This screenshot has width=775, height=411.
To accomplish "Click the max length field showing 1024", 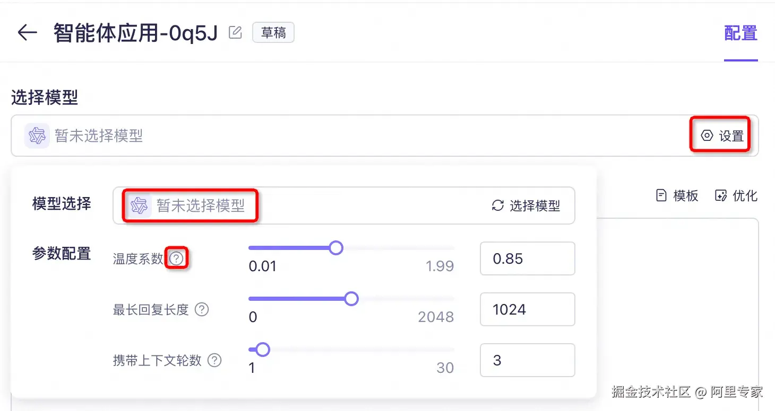I will tap(528, 309).
